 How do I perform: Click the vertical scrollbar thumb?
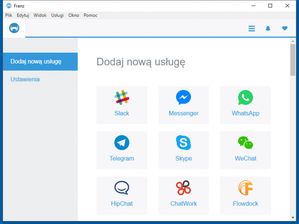[293, 60]
